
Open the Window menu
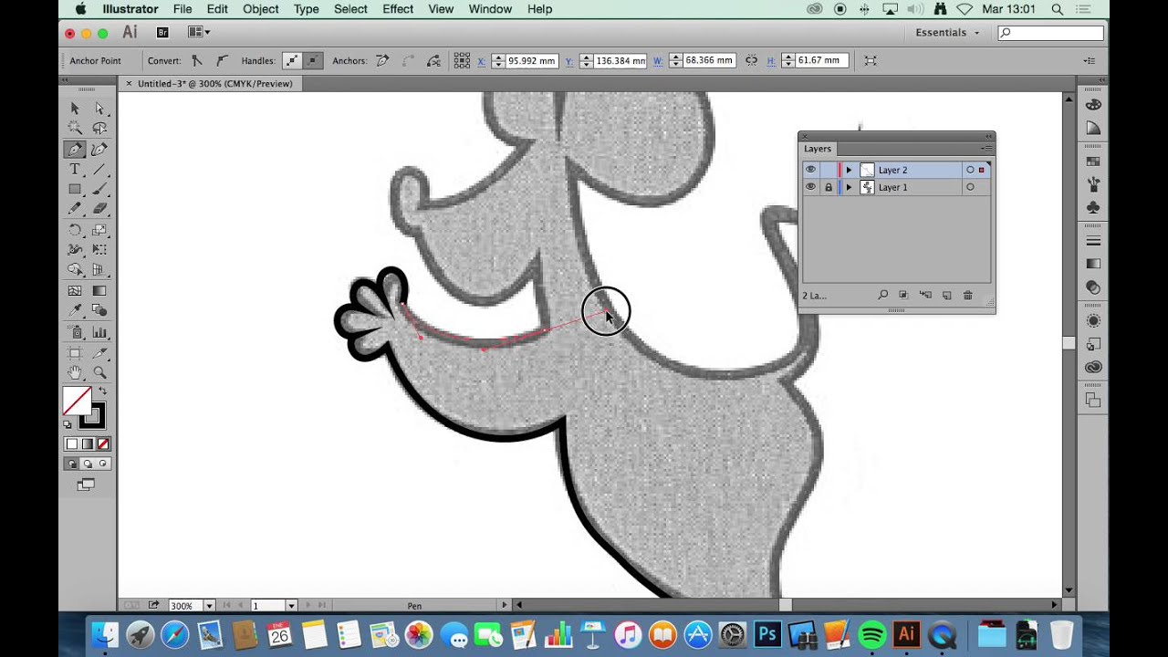[x=490, y=9]
